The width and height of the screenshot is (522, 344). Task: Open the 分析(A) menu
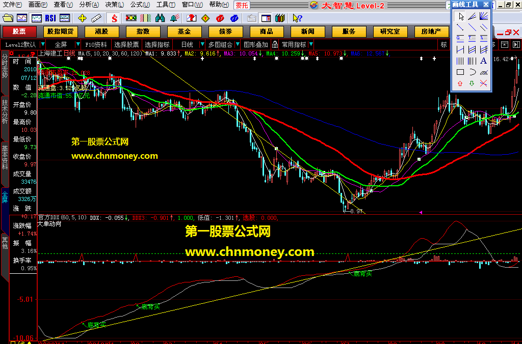click(89, 5)
